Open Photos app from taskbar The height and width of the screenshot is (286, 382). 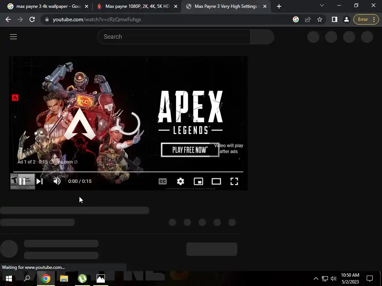(101, 279)
